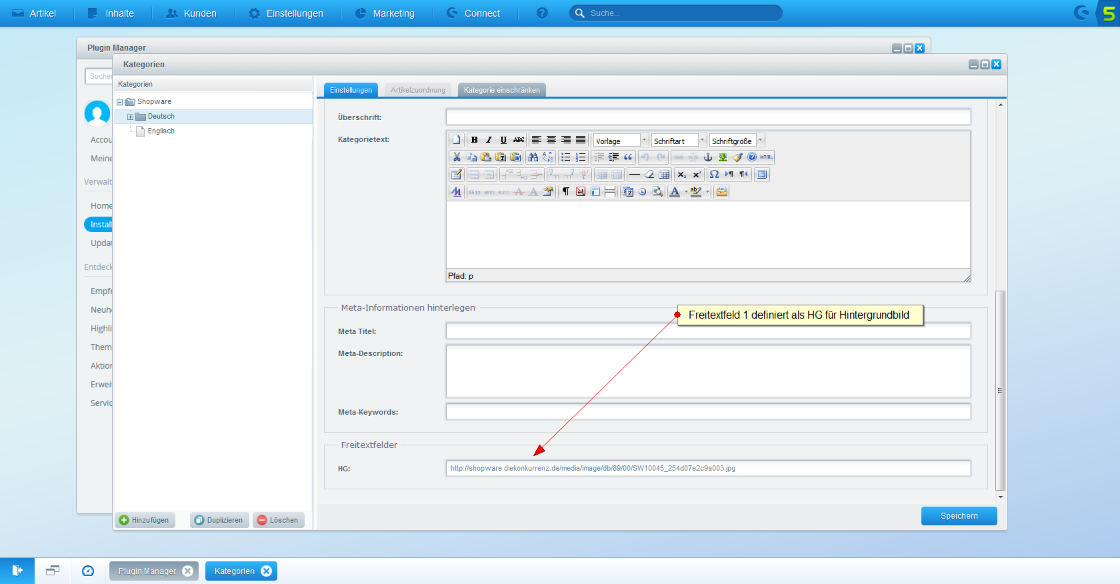The width and height of the screenshot is (1120, 584).
Task: Toggle fullscreen editor mode
Action: (x=762, y=175)
